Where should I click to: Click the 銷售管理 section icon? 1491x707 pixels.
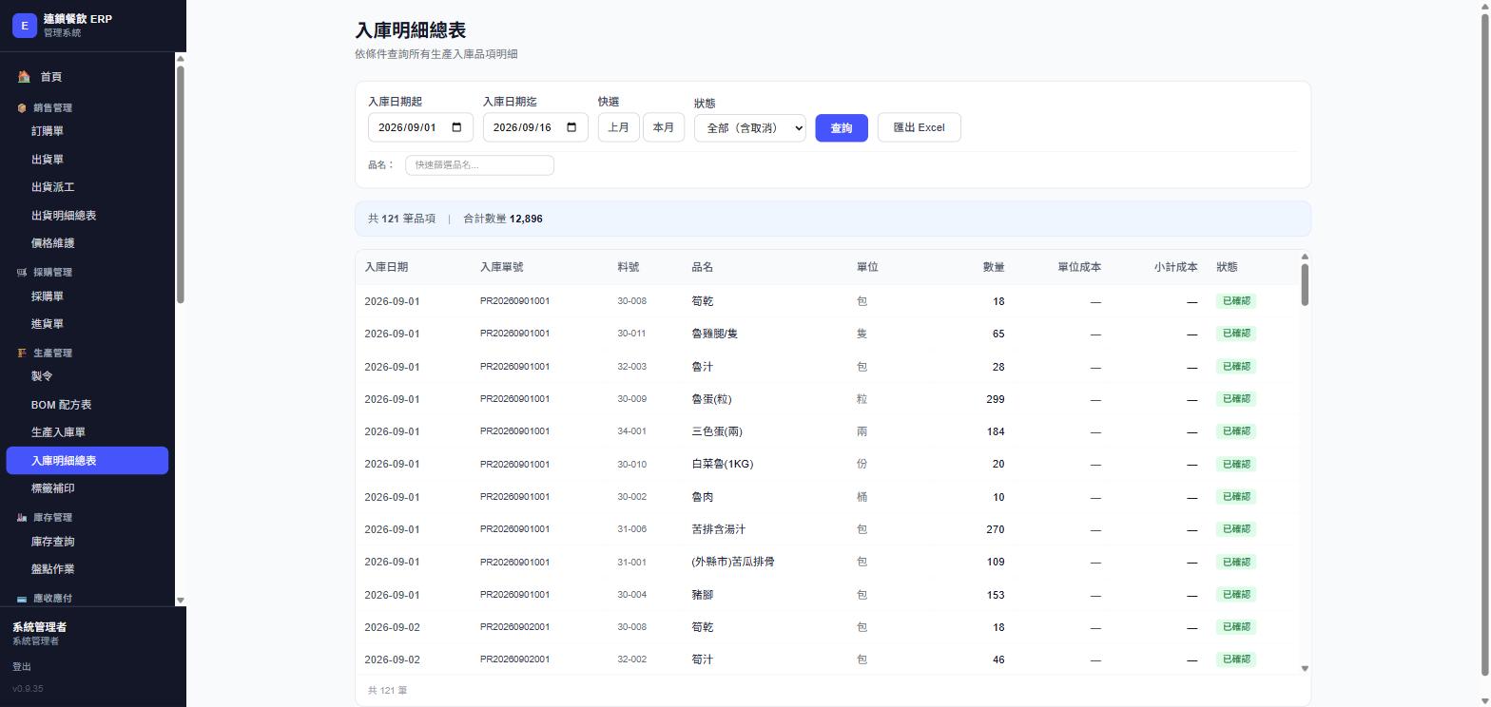click(x=22, y=108)
